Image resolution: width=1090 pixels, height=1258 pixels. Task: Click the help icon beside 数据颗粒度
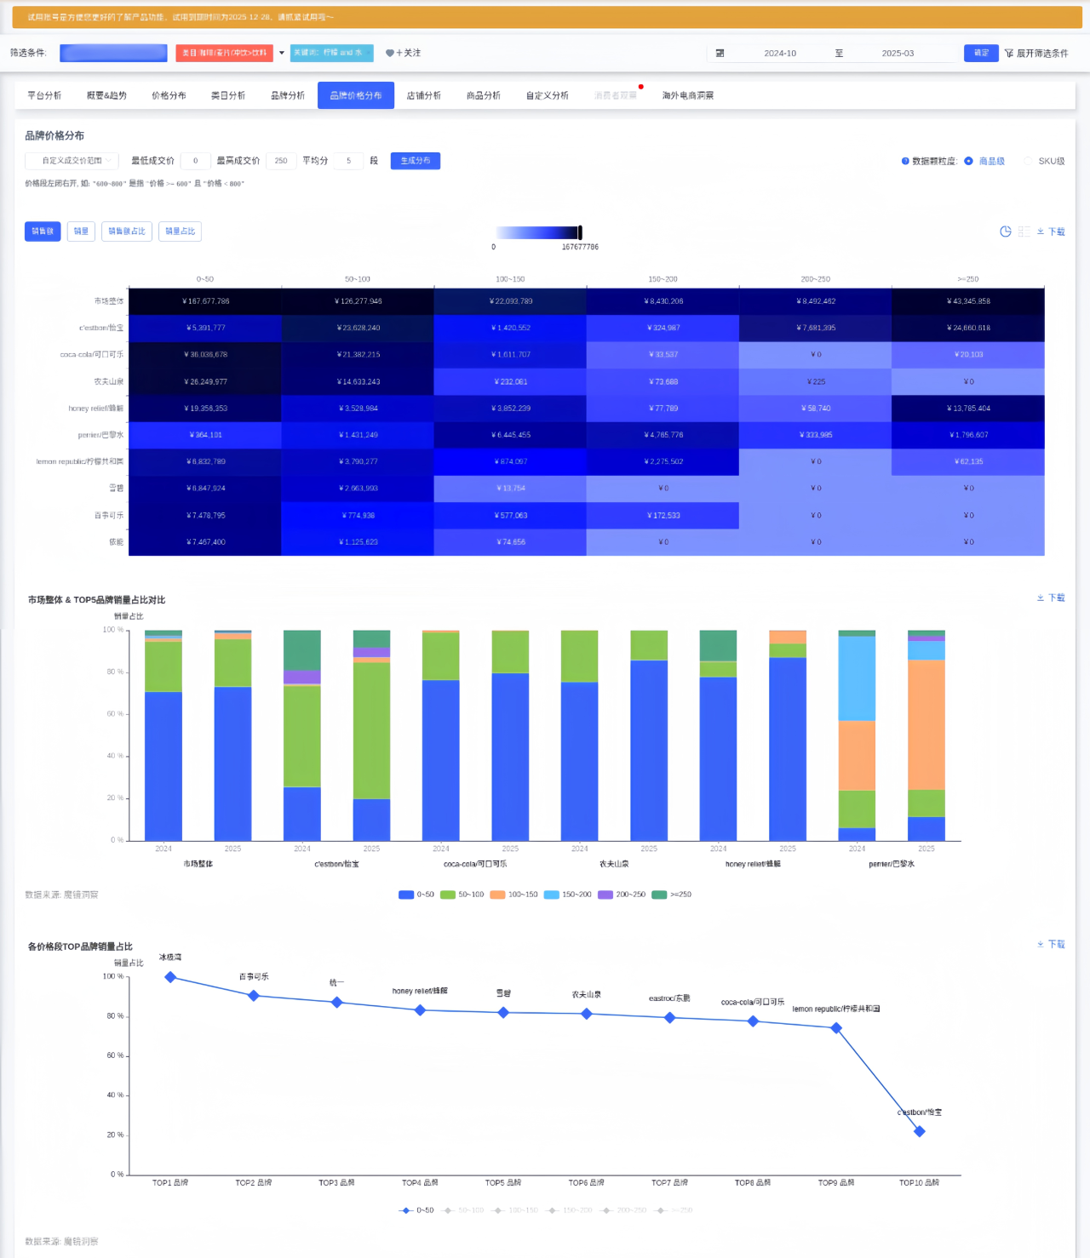click(905, 161)
